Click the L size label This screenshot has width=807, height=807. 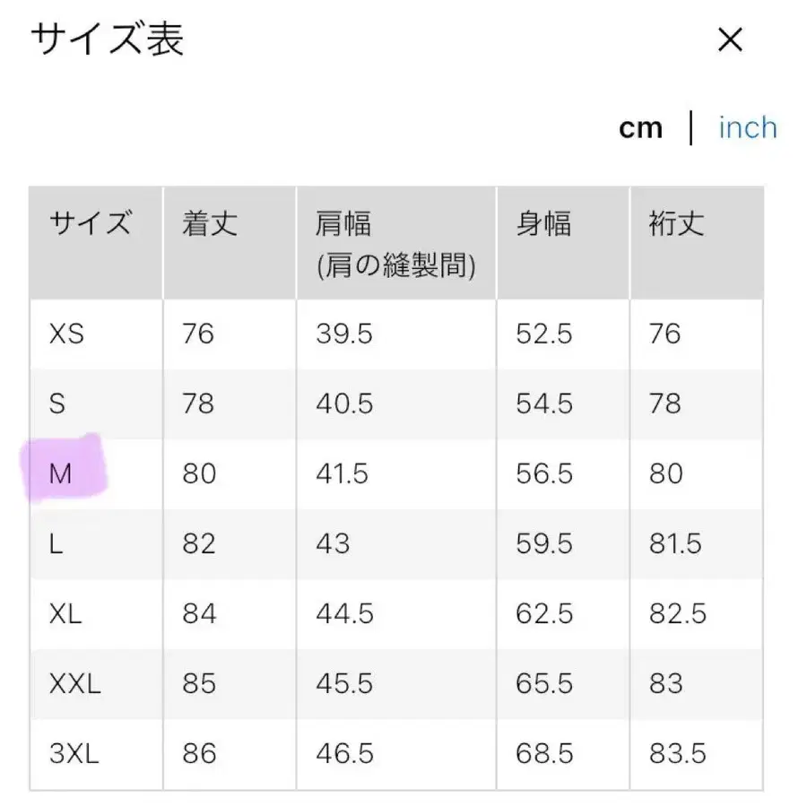tap(55, 543)
